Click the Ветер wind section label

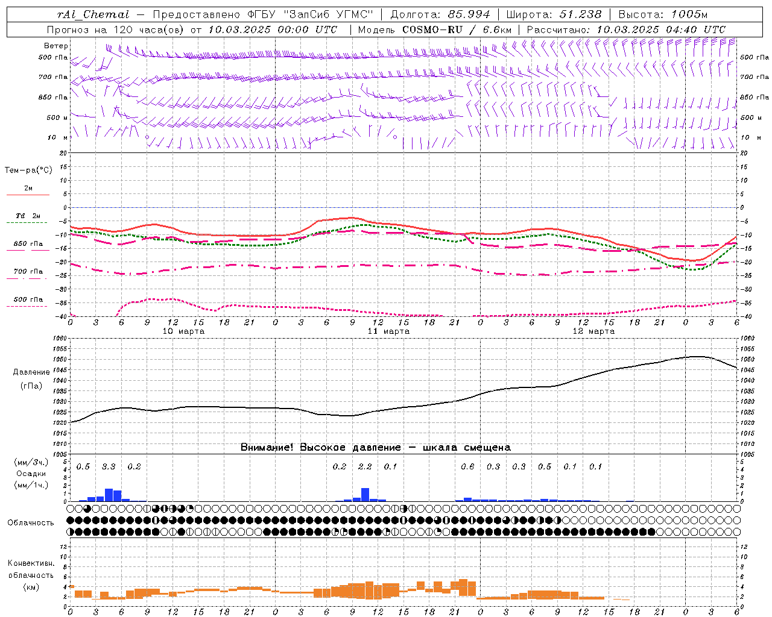click(56, 46)
